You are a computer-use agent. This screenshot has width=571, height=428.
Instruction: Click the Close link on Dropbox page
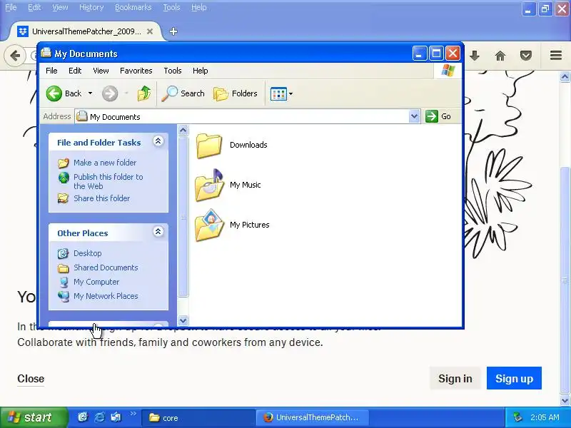(31, 379)
